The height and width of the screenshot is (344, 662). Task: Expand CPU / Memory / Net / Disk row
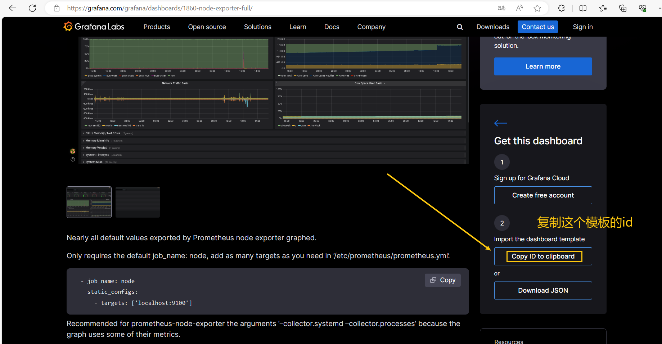point(274,133)
